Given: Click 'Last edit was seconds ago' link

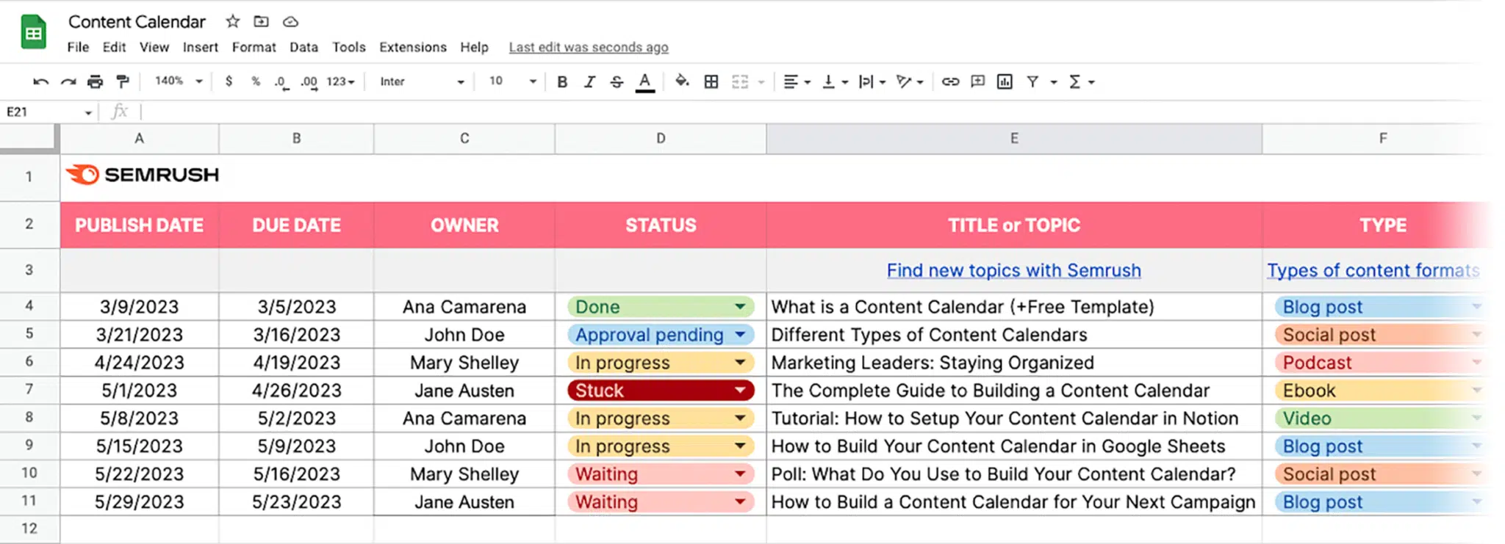Looking at the screenshot, I should click(x=589, y=47).
